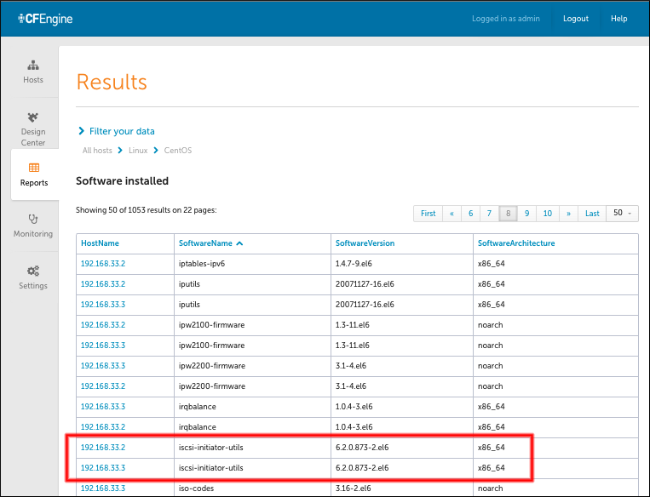Sort by SoftwareVersion column header

365,243
